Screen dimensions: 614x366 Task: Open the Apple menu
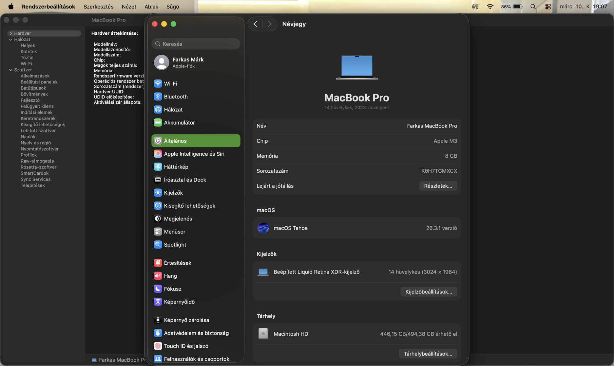tap(11, 7)
